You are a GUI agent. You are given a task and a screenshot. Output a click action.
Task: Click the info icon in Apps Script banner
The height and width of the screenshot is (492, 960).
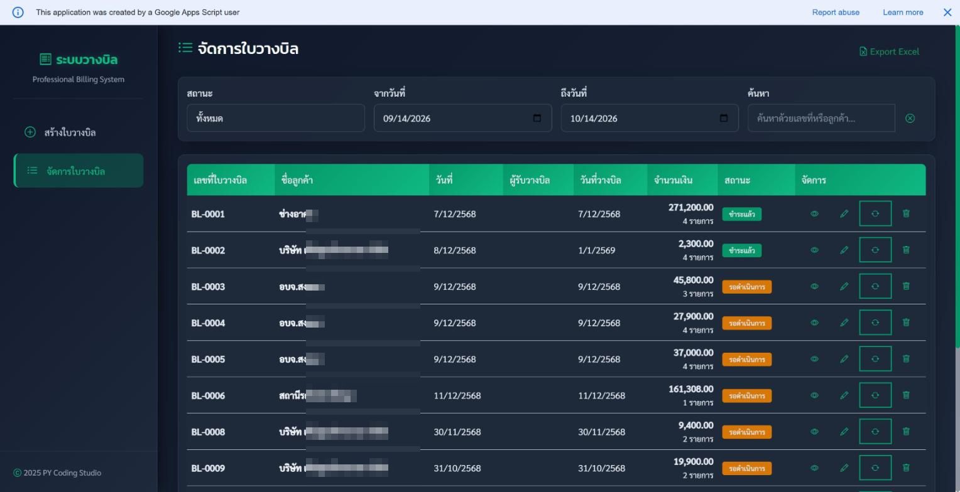click(x=18, y=12)
